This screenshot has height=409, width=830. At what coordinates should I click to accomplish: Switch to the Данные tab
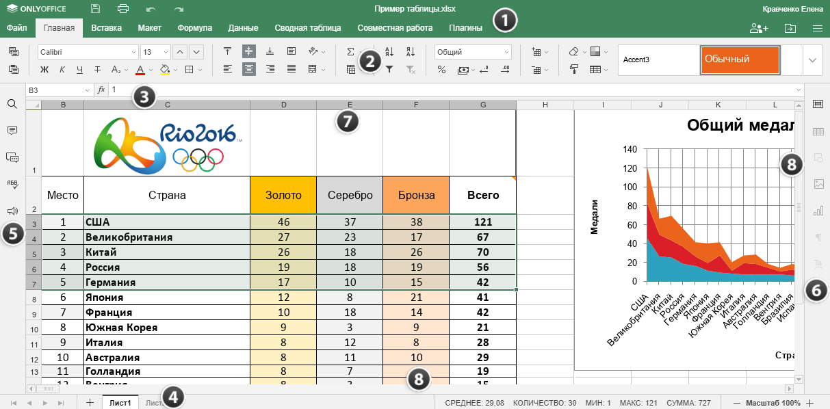coord(243,28)
